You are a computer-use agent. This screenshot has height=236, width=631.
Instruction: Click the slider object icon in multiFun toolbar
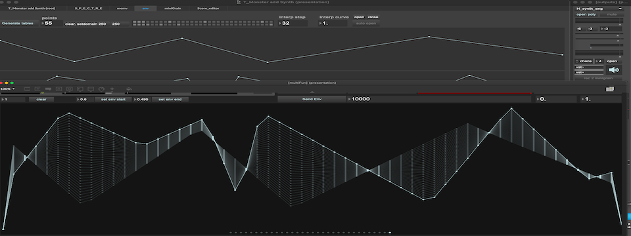(91, 89)
